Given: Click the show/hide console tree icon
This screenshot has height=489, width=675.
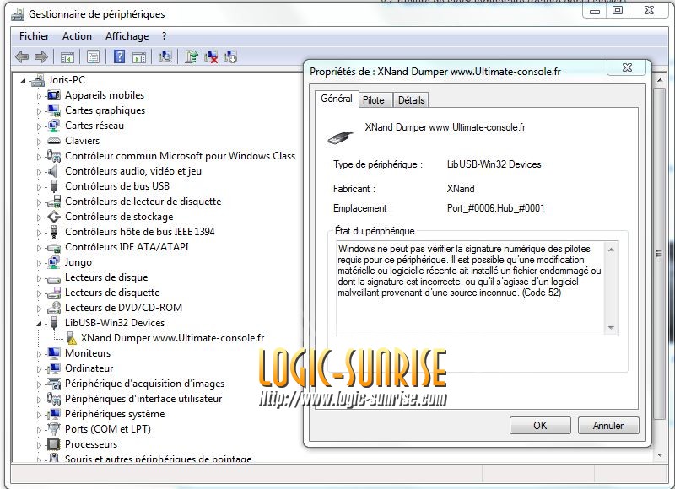Looking at the screenshot, I should [67, 57].
